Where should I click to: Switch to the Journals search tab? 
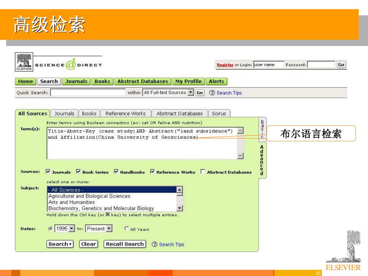tap(64, 114)
